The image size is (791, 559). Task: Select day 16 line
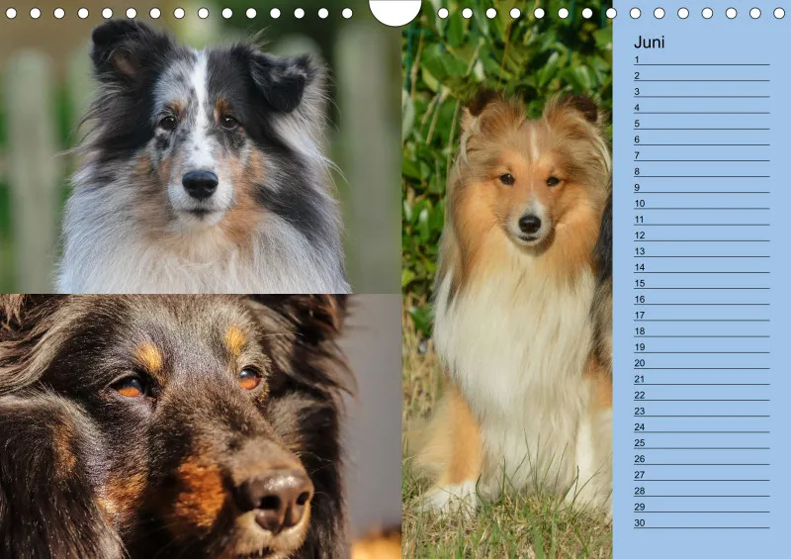(x=701, y=299)
